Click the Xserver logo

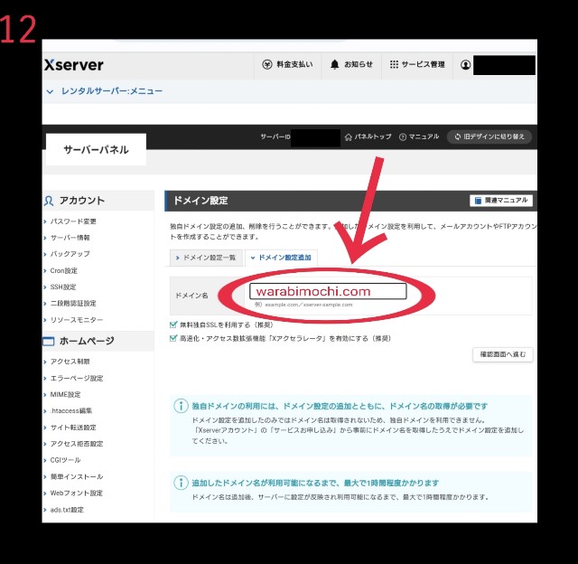(74, 65)
